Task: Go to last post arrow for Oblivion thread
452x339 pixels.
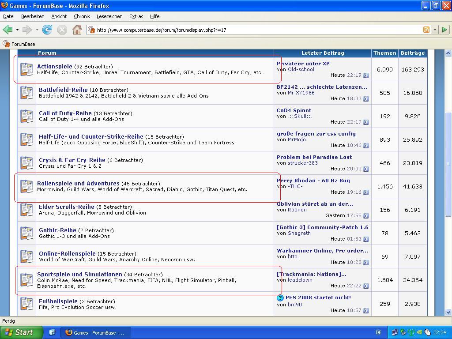Action: (366, 215)
